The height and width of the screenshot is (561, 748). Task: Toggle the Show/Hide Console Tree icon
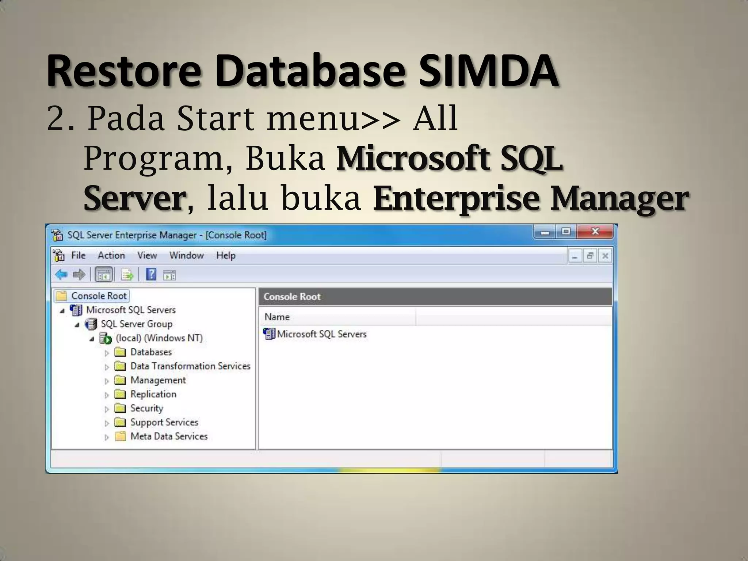pos(104,275)
